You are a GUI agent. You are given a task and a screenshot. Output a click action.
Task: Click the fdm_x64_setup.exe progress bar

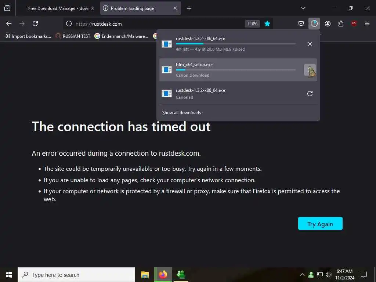click(x=236, y=70)
